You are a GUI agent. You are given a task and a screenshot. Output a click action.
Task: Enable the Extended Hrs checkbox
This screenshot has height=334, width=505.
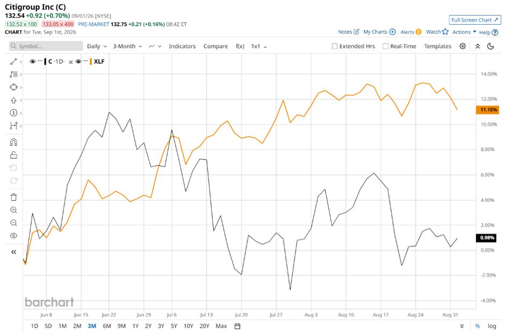click(x=335, y=46)
